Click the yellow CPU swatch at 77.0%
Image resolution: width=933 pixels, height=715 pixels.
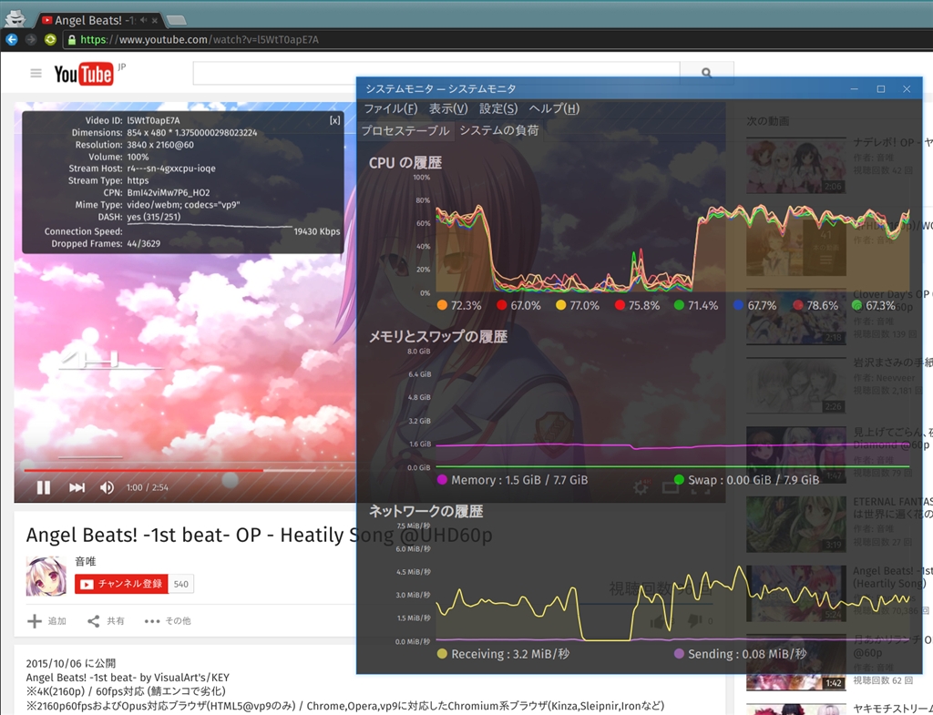(560, 305)
